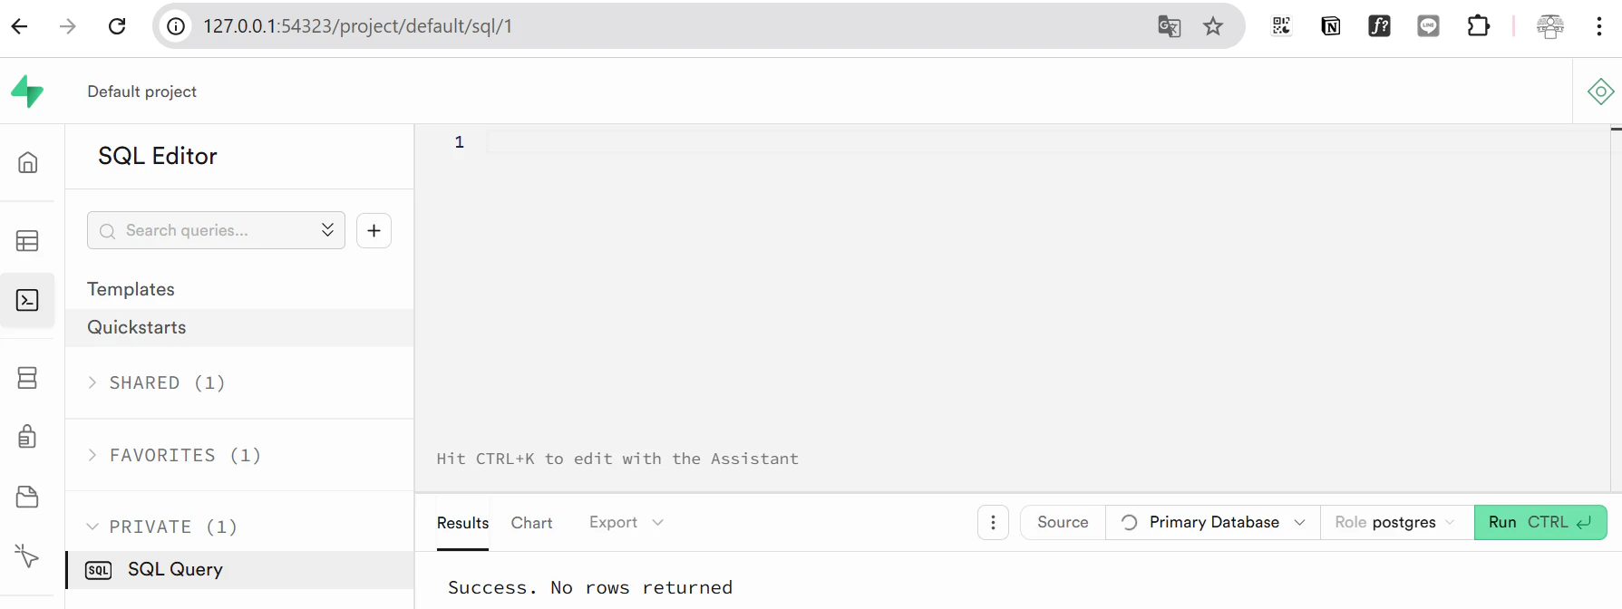
Task: Select the SQL Editor sidebar icon
Action: (x=28, y=300)
